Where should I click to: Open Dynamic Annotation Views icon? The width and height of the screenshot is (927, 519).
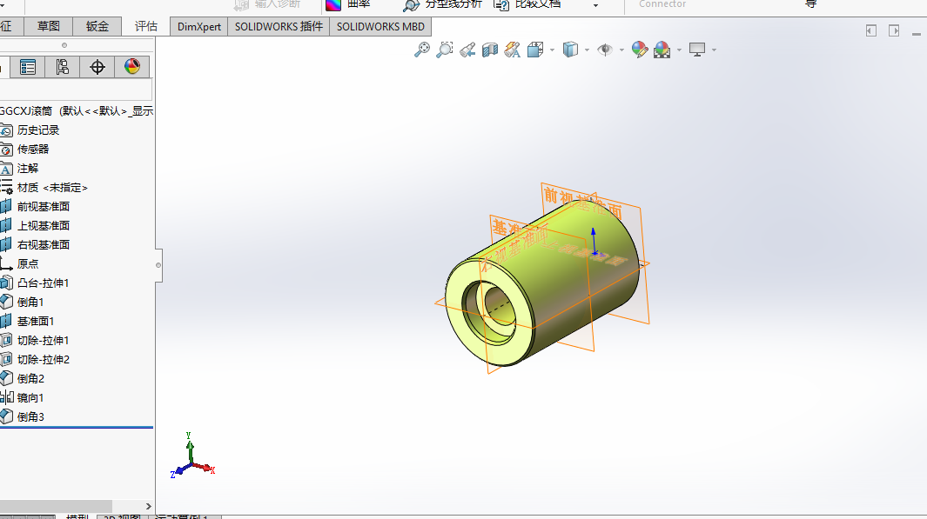pyautogui.click(x=513, y=50)
